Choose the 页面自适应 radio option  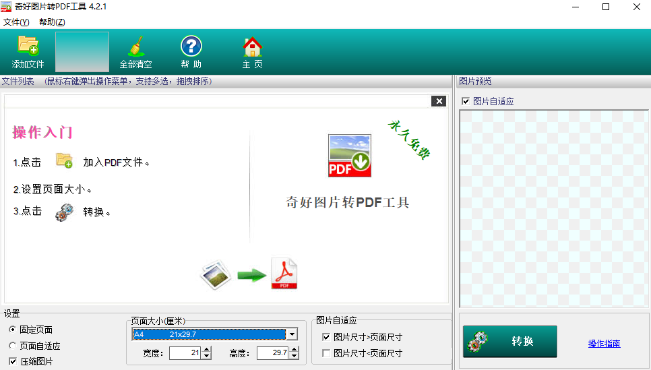(13, 346)
